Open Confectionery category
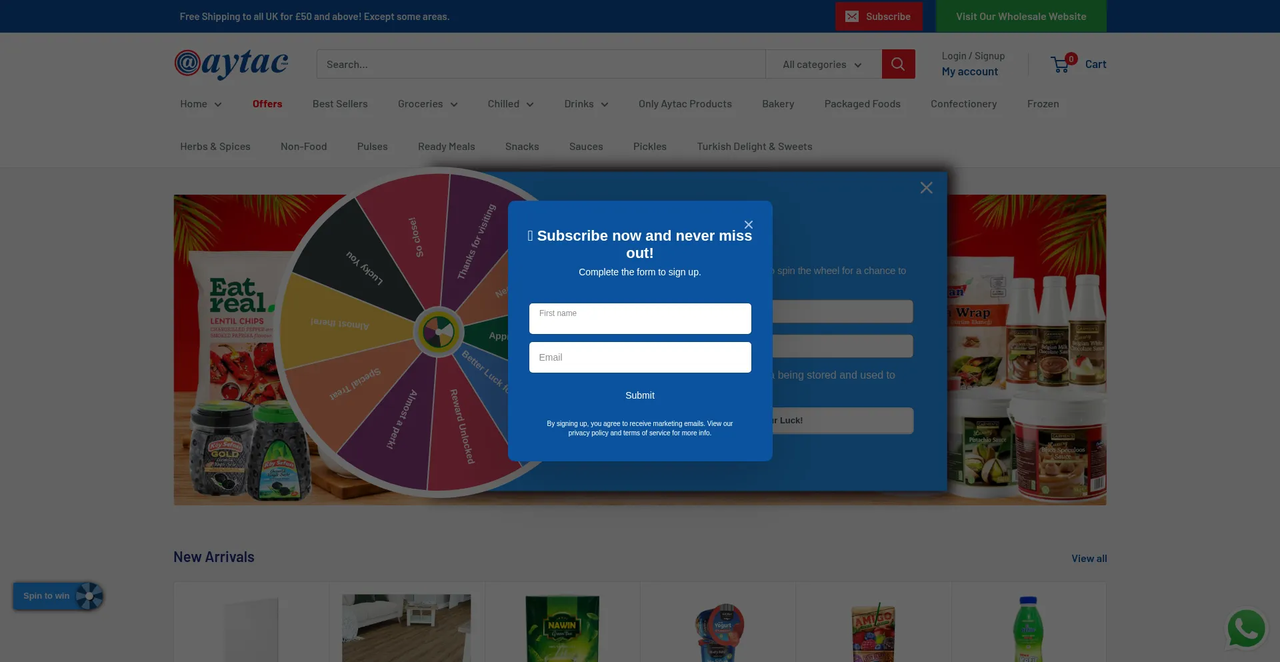Viewport: 1280px width, 662px height. [964, 104]
